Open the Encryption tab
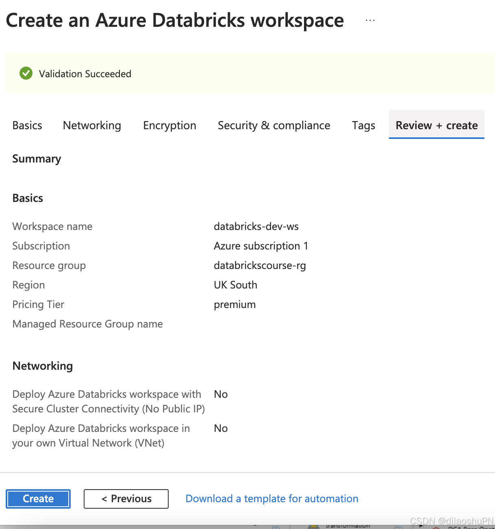The width and height of the screenshot is (495, 529). tap(169, 125)
